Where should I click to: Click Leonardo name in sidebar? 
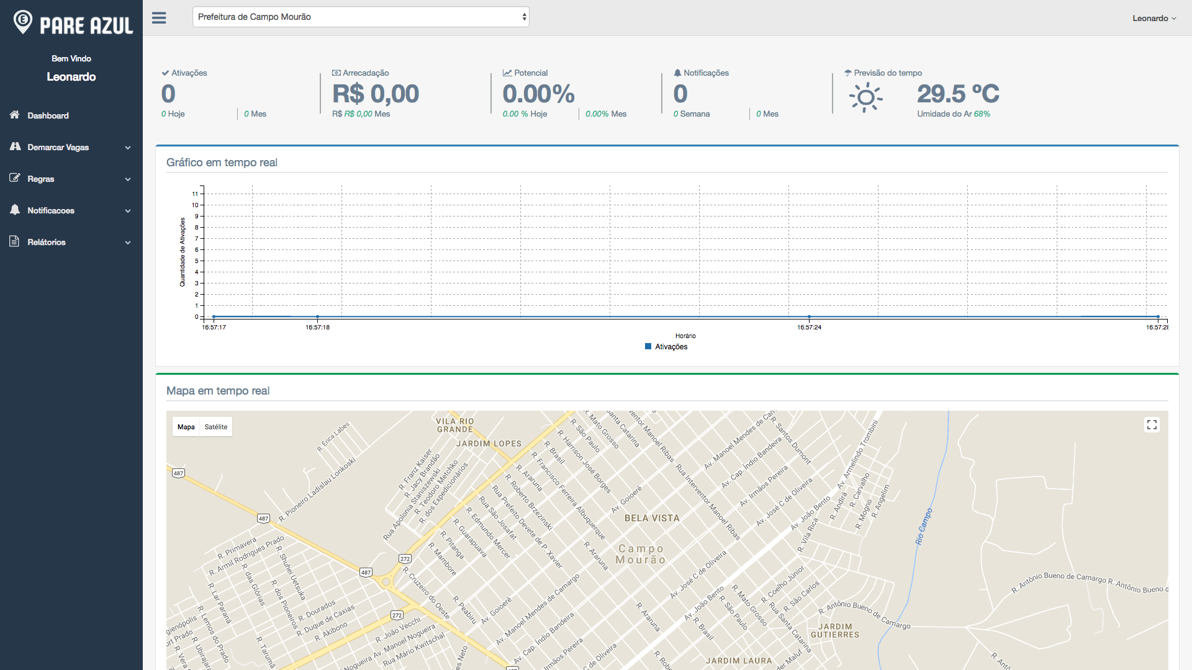(x=71, y=77)
